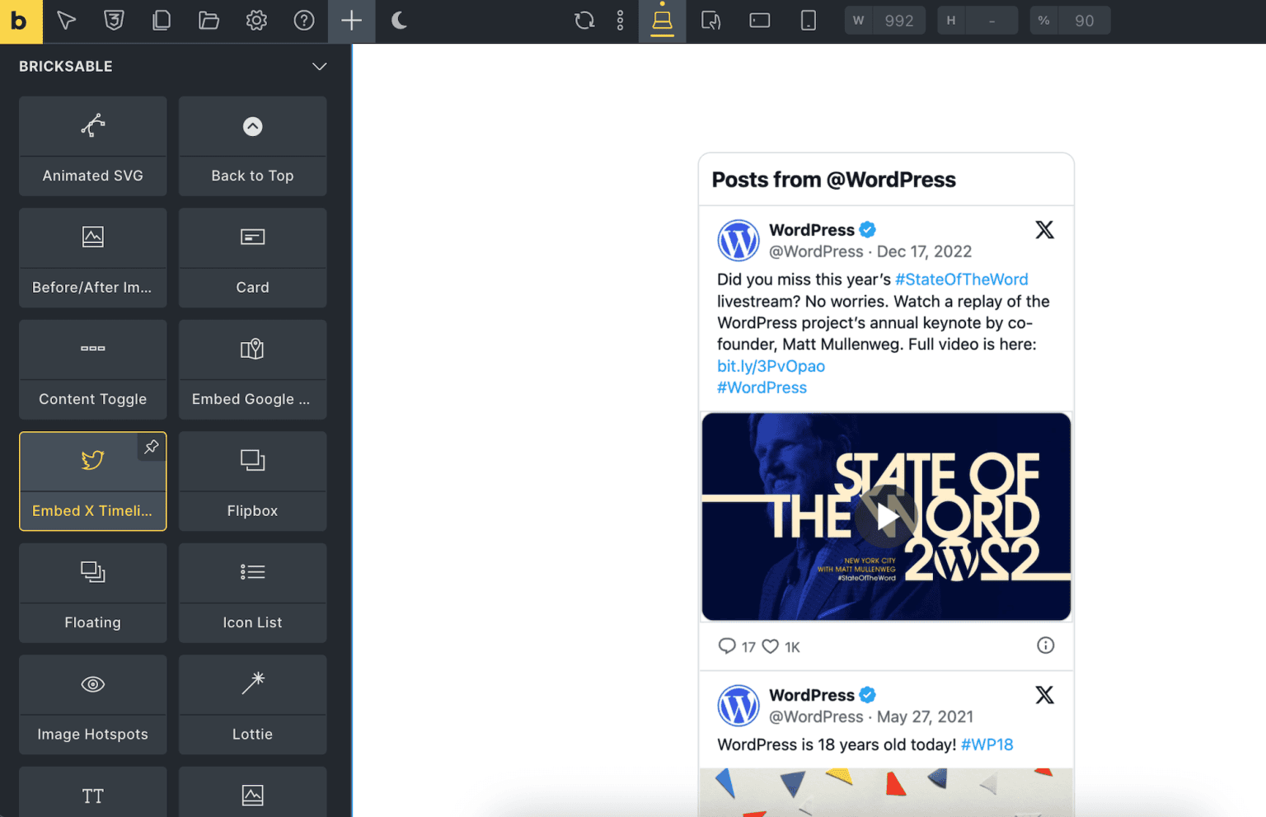Expand the Bricks logo menu
The height and width of the screenshot is (817, 1266).
pos(21,21)
